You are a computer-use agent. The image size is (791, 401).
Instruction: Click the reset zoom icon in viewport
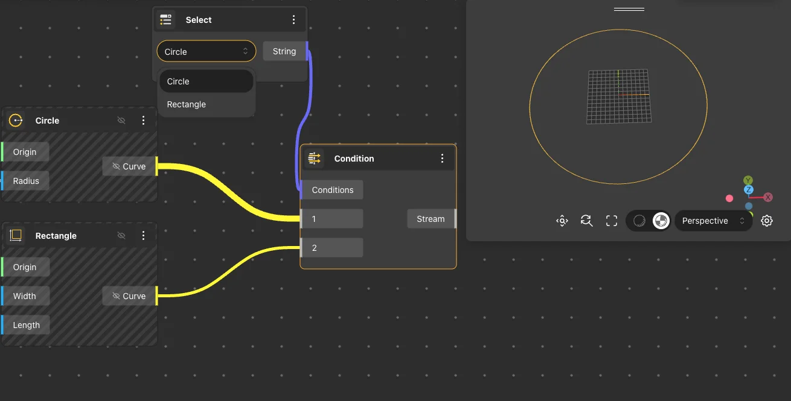586,221
